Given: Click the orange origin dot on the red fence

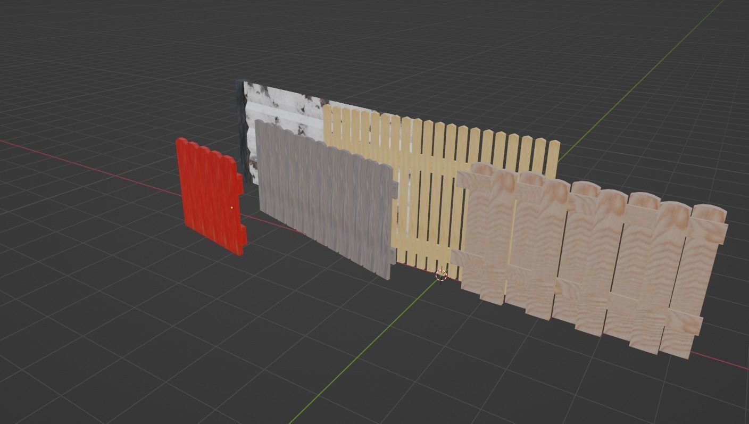Looking at the screenshot, I should click(231, 207).
